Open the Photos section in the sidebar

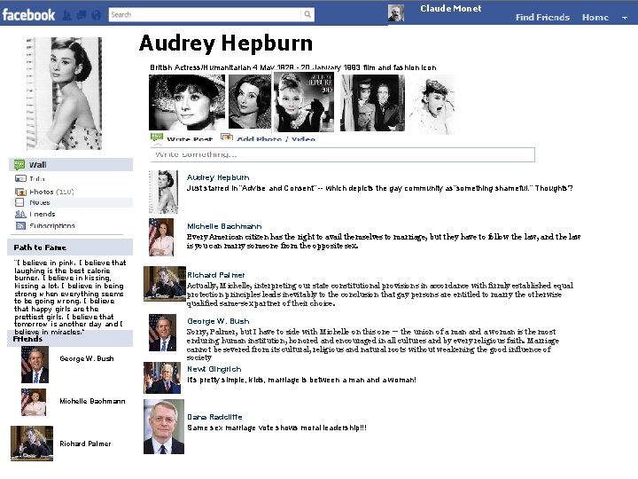click(x=51, y=192)
